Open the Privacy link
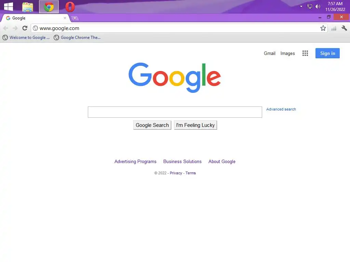The width and height of the screenshot is (350, 262). click(x=176, y=173)
